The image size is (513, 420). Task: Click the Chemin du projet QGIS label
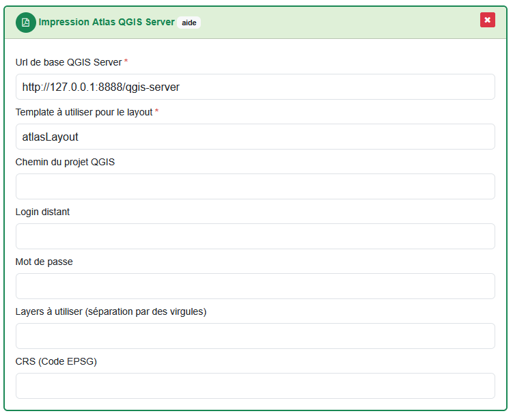(65, 162)
